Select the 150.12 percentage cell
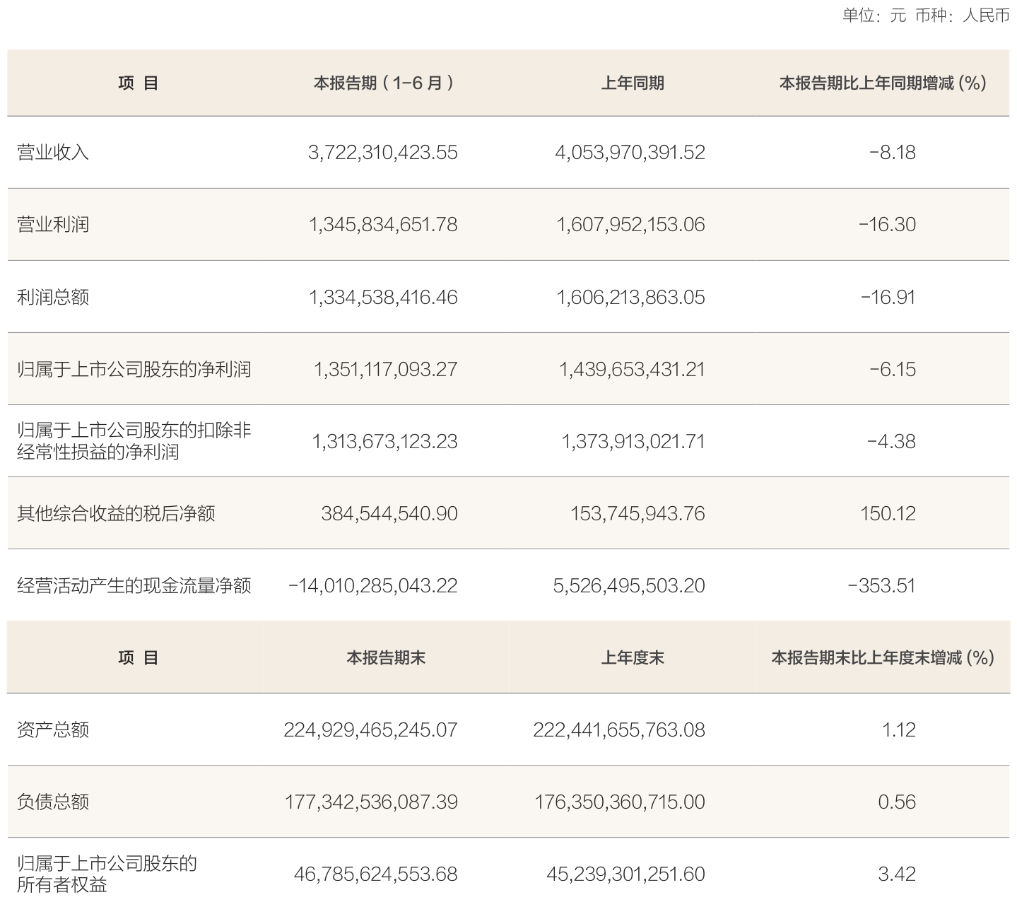1017x902 pixels. [x=888, y=513]
